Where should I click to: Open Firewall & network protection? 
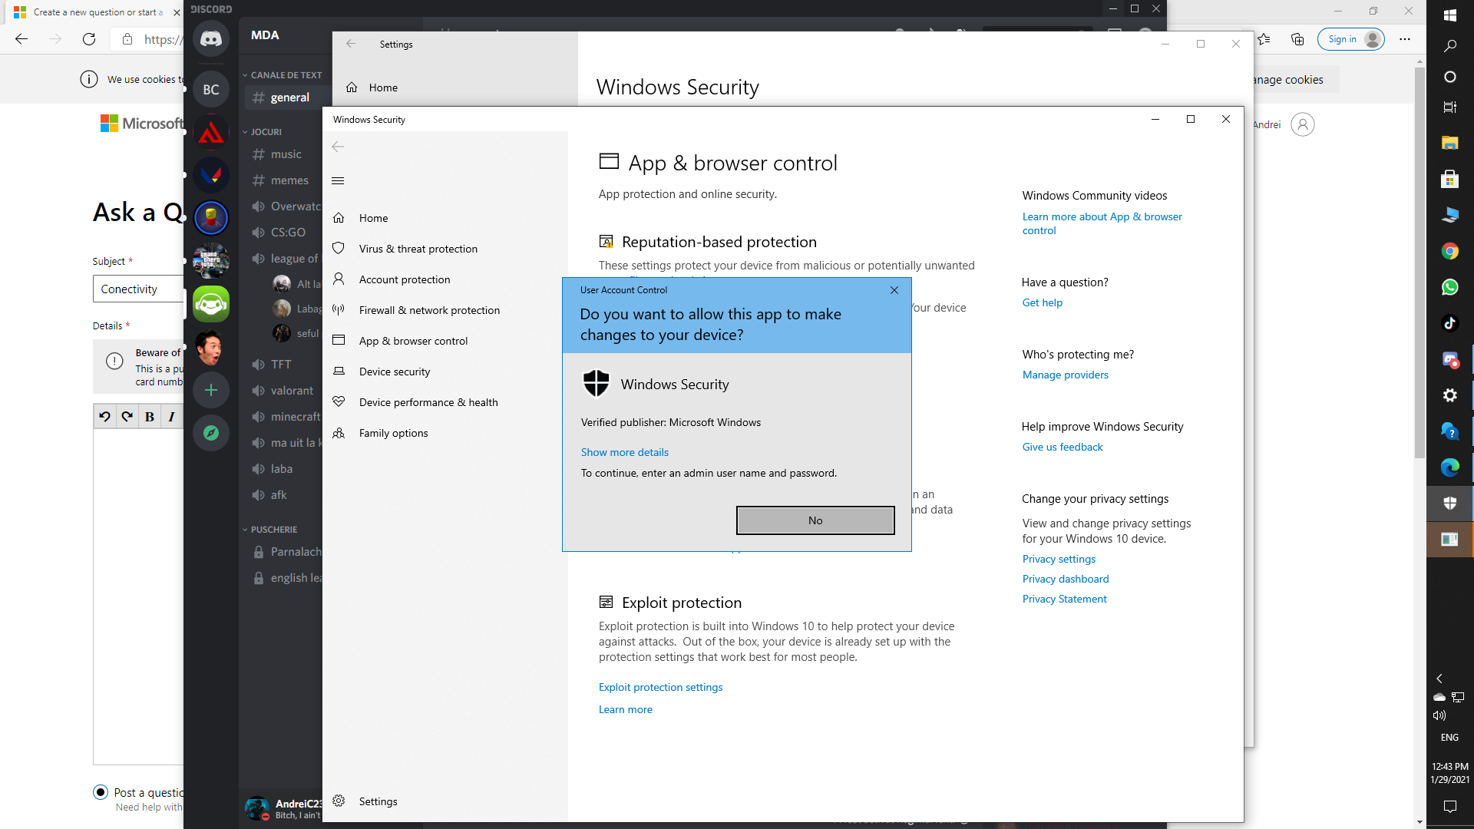[x=429, y=310]
